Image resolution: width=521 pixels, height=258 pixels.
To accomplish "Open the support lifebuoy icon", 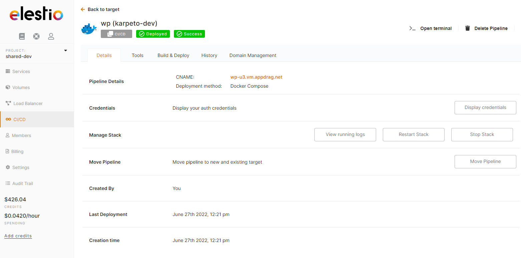I will point(36,36).
